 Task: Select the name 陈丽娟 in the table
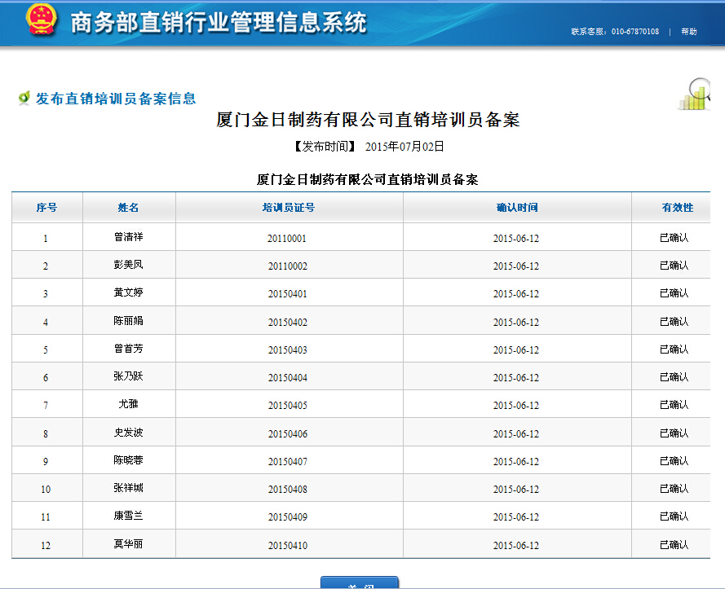(129, 321)
